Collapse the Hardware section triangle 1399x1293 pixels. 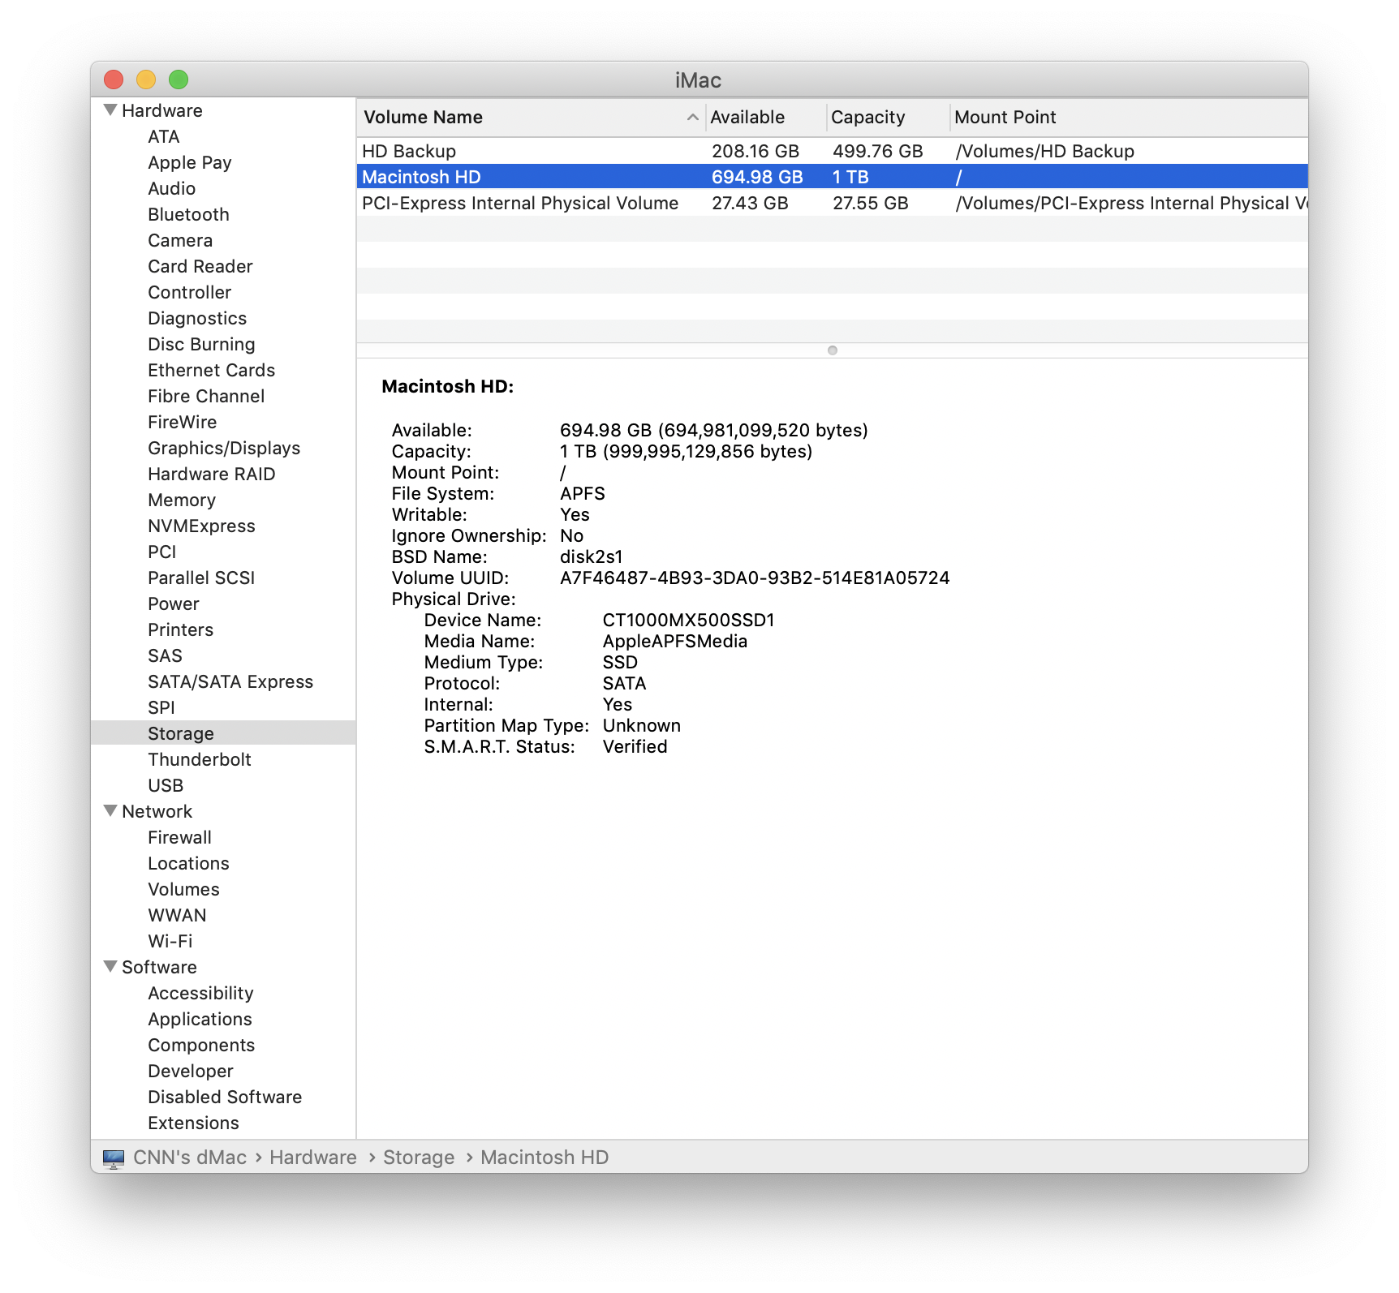coord(111,110)
